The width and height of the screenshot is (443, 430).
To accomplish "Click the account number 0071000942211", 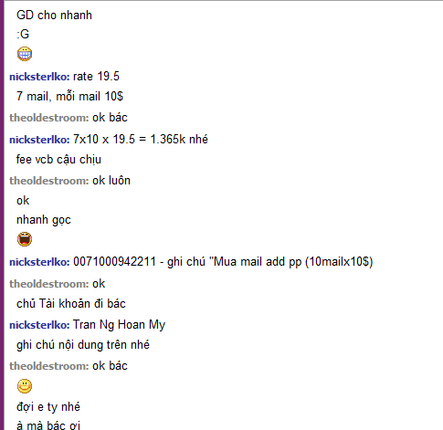I will (x=114, y=261).
